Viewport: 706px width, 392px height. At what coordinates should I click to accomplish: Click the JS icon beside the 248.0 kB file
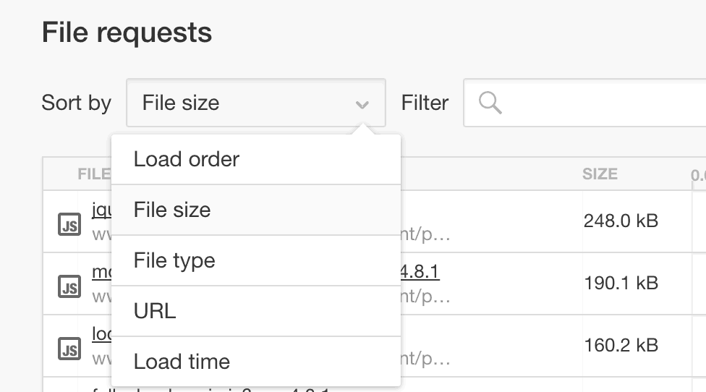(x=69, y=224)
